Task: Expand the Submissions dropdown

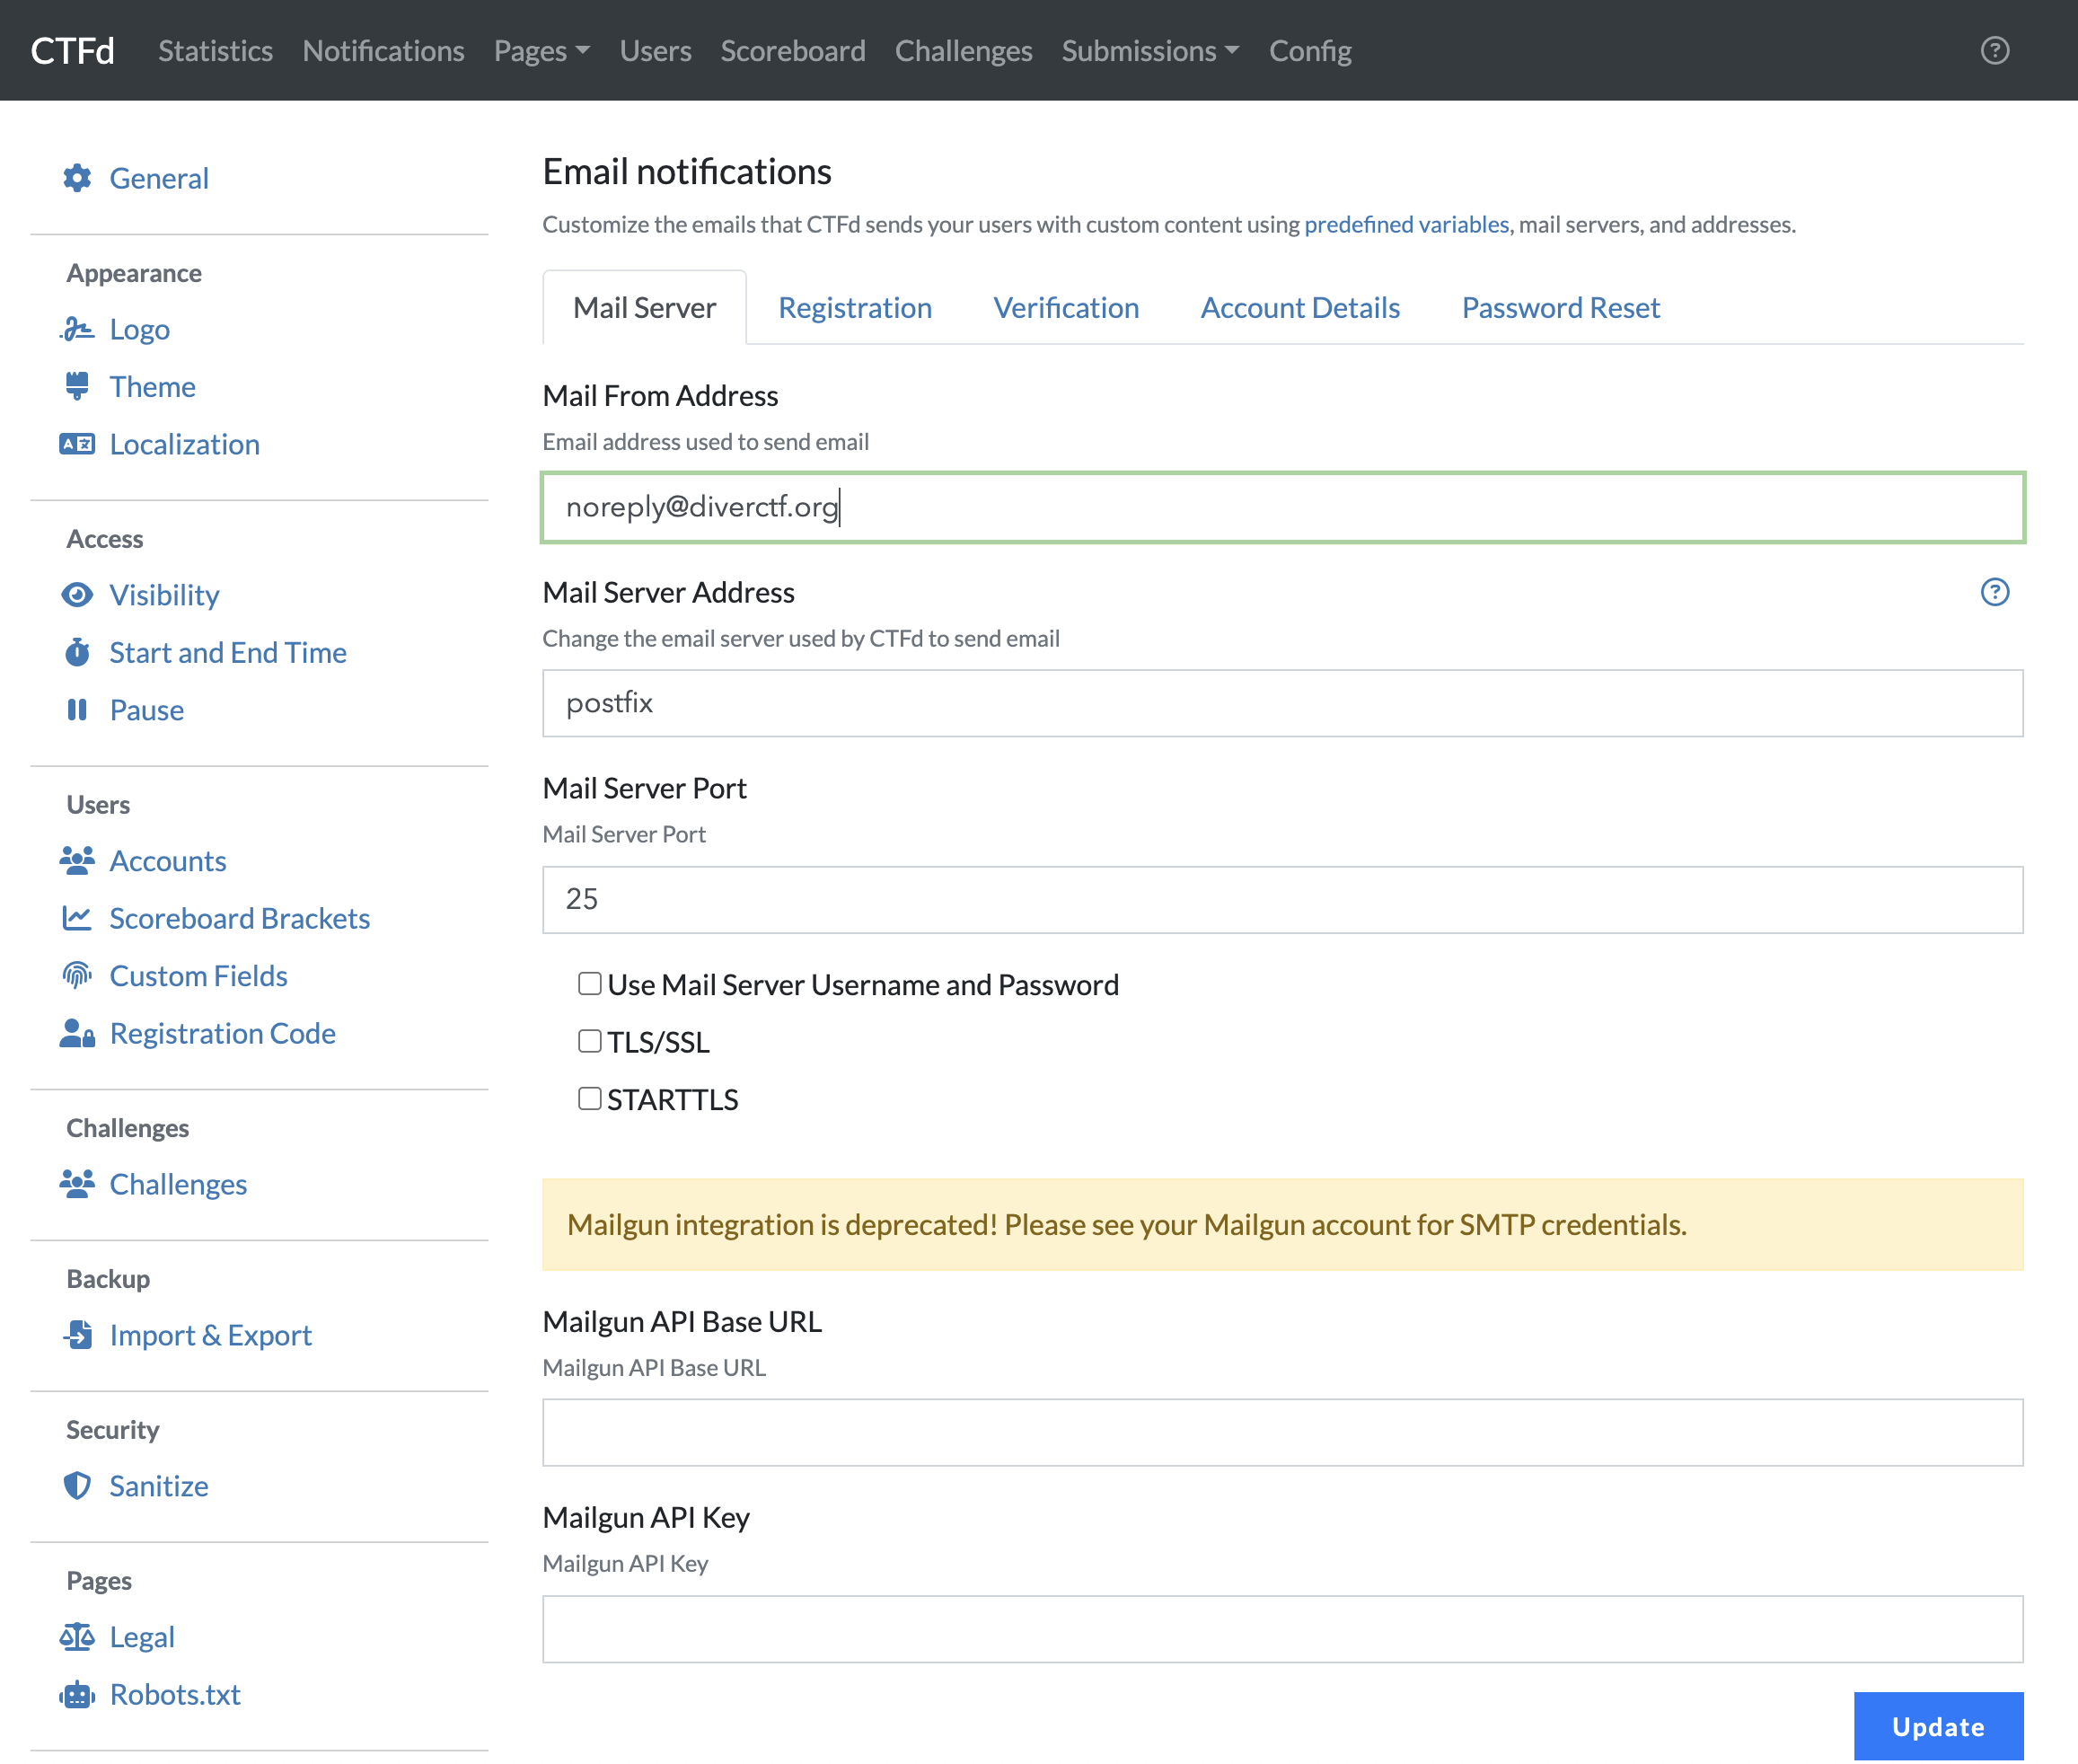Action: 1149,50
